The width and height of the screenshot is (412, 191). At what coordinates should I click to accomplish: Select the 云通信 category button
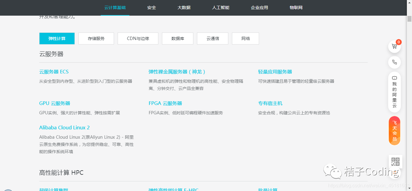213,39
